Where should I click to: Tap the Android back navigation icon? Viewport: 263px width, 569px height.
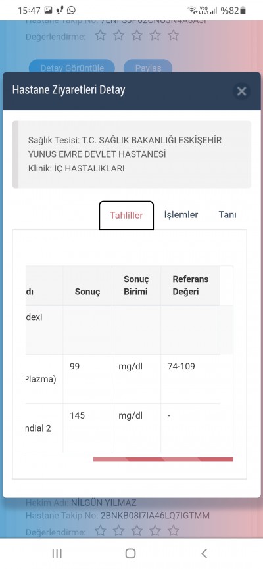click(x=204, y=553)
